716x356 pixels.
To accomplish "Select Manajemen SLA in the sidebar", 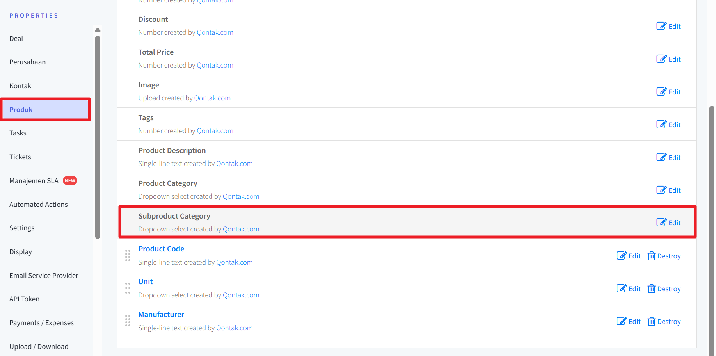I will [34, 181].
